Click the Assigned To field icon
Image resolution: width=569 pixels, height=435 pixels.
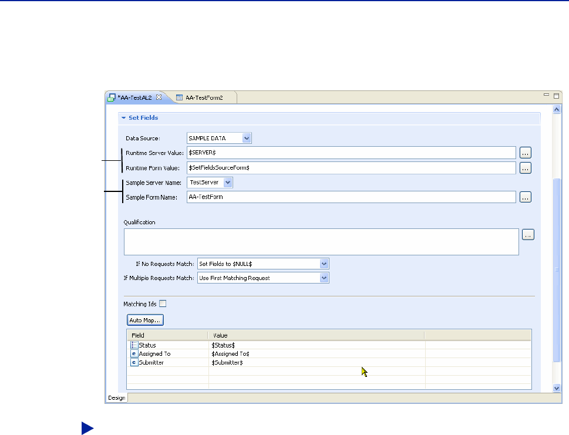click(134, 354)
